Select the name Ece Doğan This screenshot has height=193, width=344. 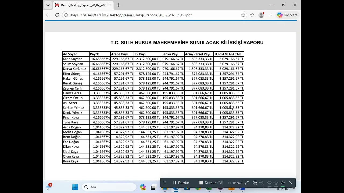[71, 142]
